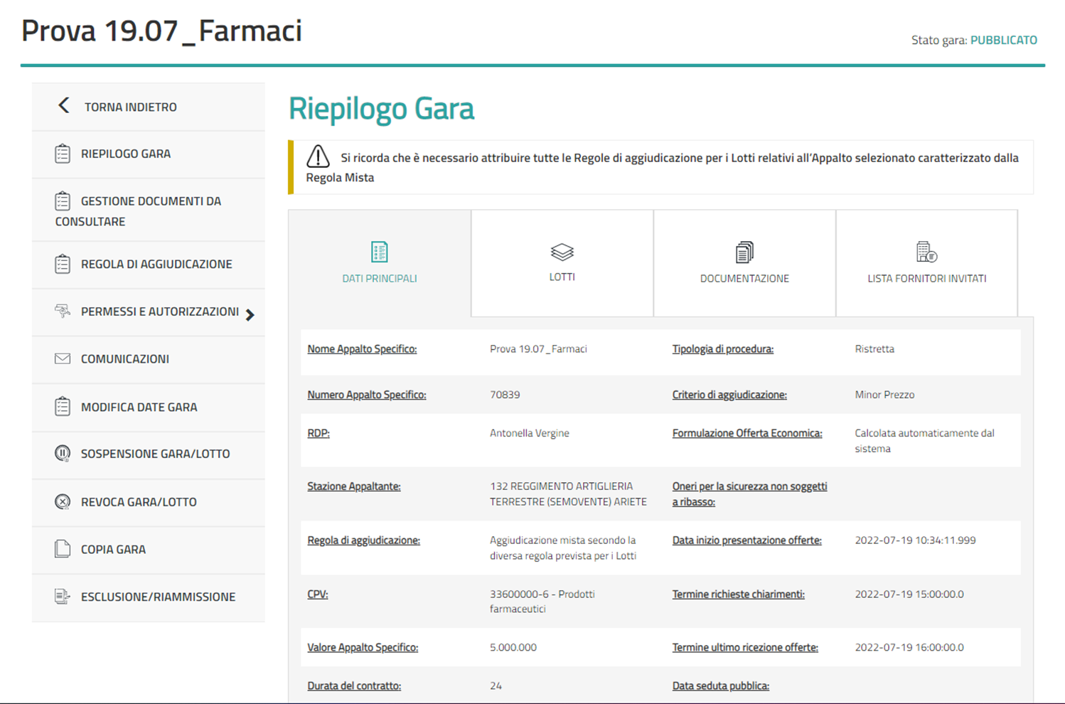This screenshot has width=1065, height=704.
Task: Click the Criterio di aggiudicazione label link
Action: 729,395
